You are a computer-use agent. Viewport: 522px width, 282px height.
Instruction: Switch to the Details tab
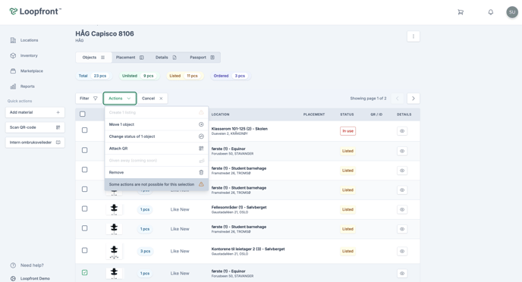pos(166,58)
